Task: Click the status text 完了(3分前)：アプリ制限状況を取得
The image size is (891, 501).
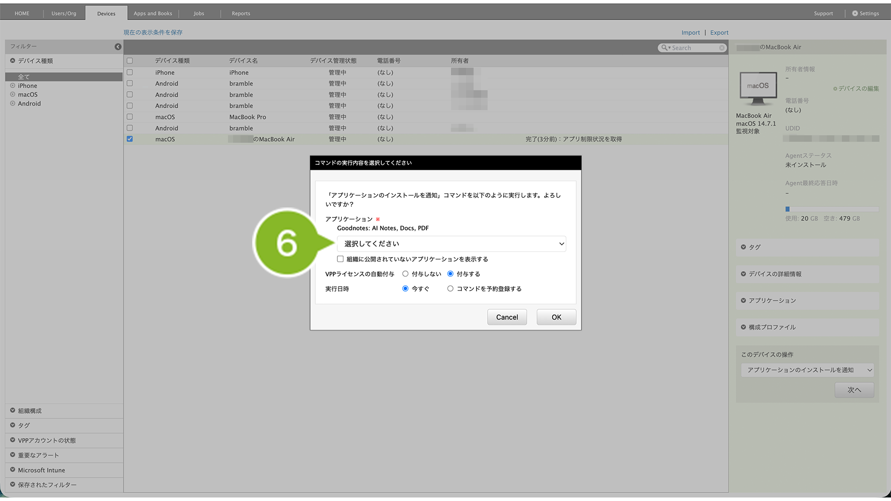Action: (x=573, y=139)
